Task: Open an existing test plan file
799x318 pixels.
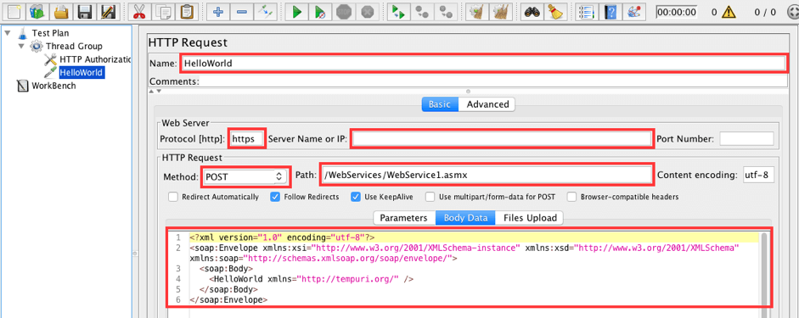Action: pyautogui.click(x=60, y=11)
